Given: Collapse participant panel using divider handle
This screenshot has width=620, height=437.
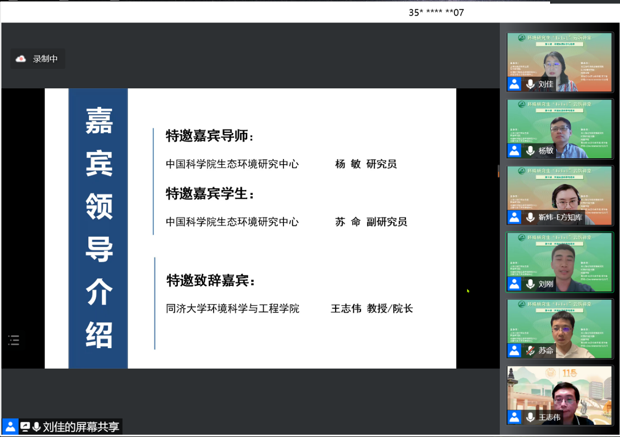Looking at the screenshot, I should click(498, 171).
